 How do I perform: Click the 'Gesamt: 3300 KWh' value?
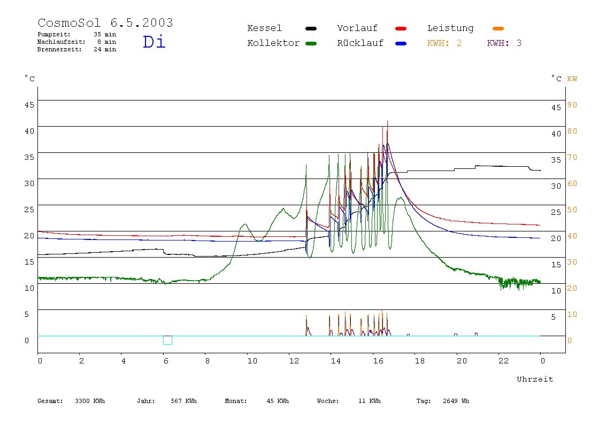point(90,401)
